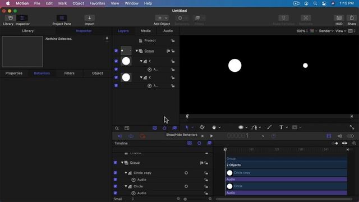The height and width of the screenshot is (202, 359).
Task: Switch to the Filters tab
Action: pyautogui.click(x=70, y=74)
